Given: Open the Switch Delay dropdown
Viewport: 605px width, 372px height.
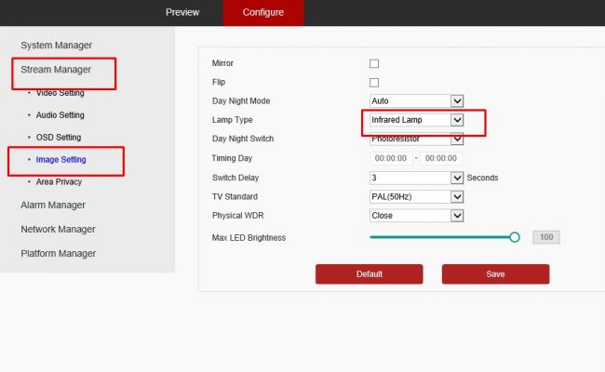Looking at the screenshot, I should 416,178.
